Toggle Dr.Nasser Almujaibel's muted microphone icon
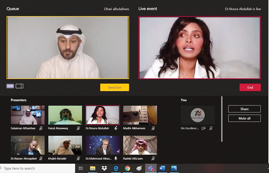269x173 pixels. (41, 159)
